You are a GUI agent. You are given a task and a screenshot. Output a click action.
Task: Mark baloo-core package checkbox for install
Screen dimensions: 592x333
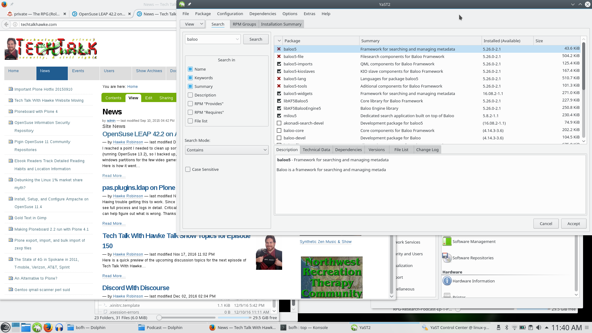279,130
